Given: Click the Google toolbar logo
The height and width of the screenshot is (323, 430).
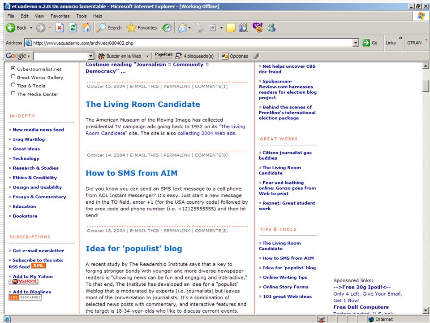Looking at the screenshot, I should tap(16, 56).
